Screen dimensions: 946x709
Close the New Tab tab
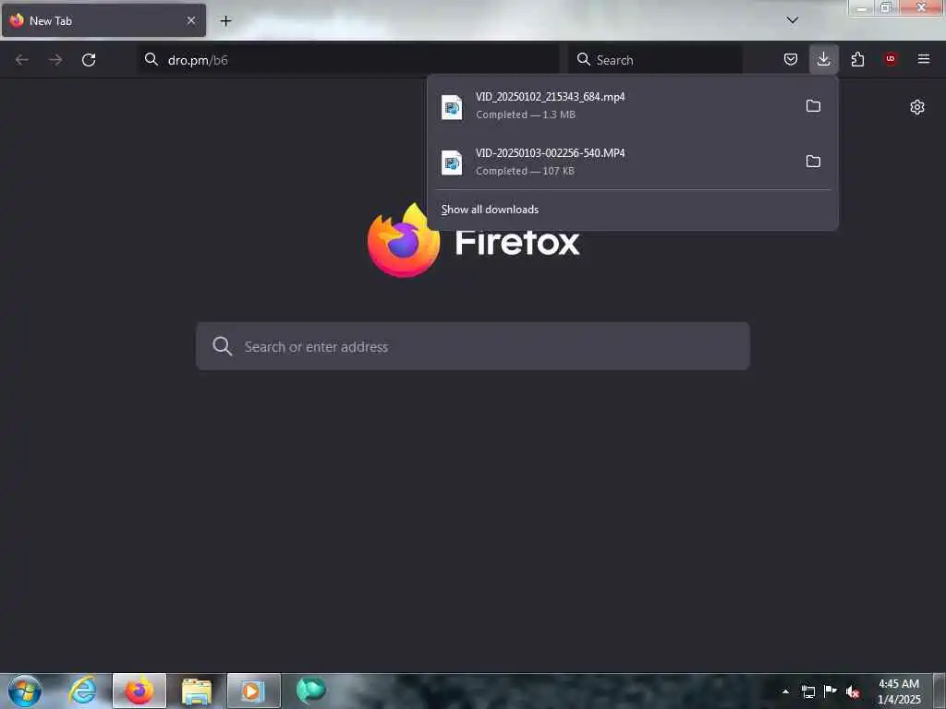point(191,20)
